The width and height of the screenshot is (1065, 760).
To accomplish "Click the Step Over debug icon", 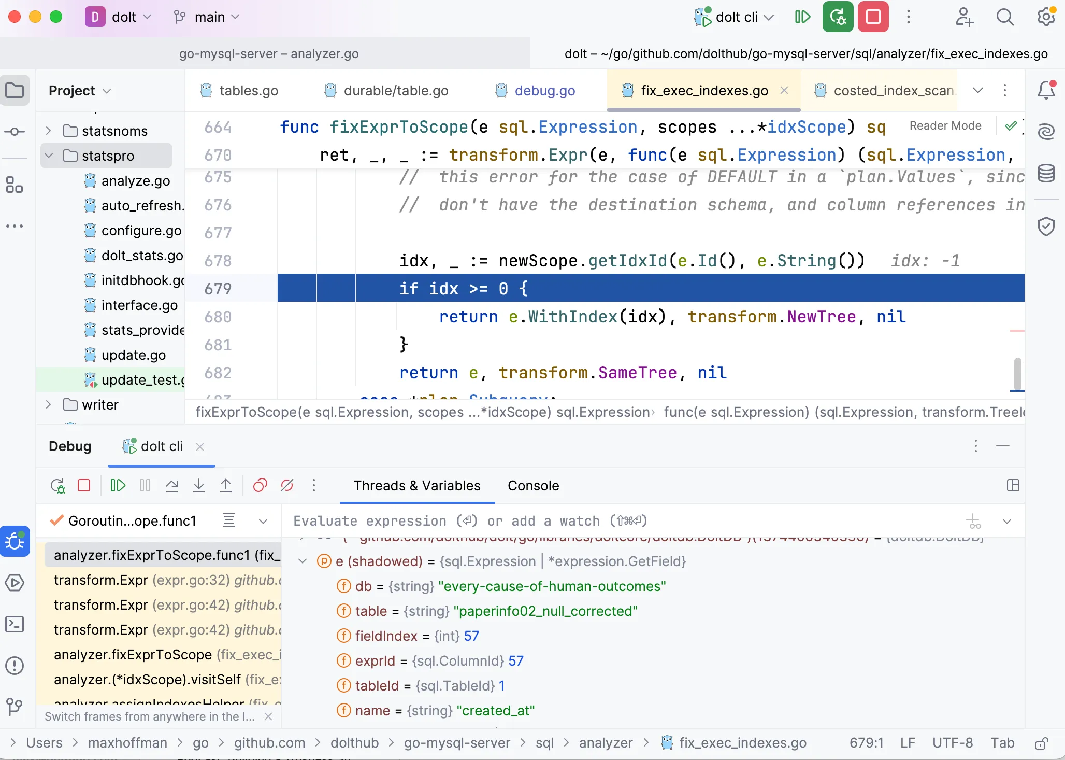I will 172,486.
